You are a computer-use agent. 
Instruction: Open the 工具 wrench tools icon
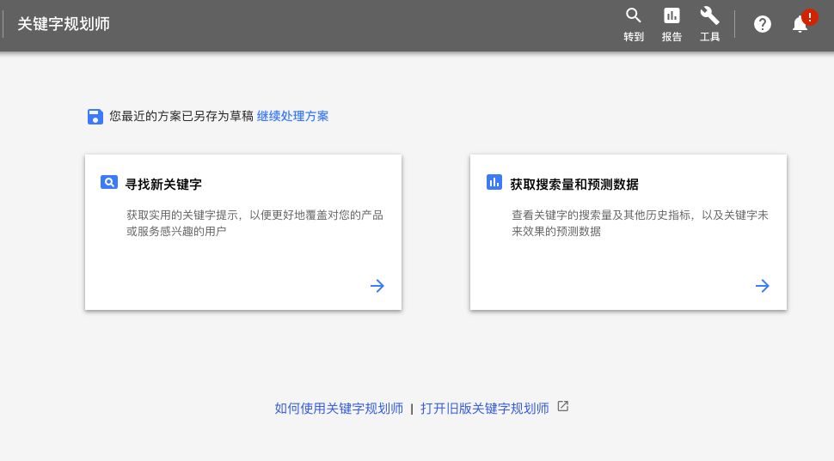click(709, 15)
